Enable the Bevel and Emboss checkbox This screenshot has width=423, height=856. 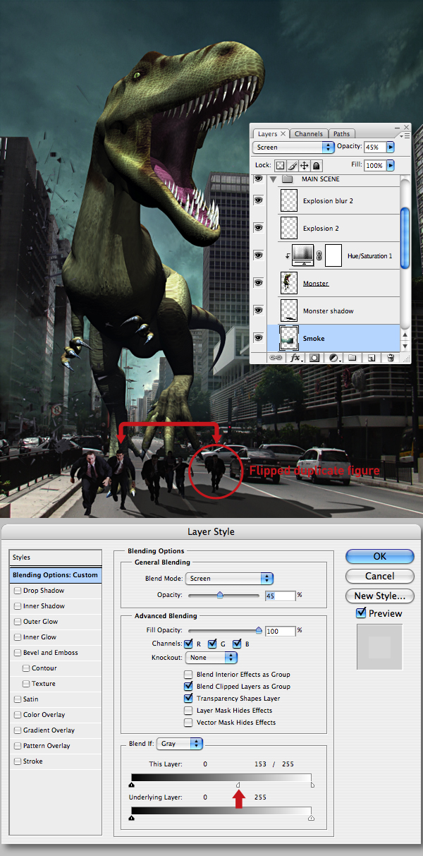tap(17, 653)
